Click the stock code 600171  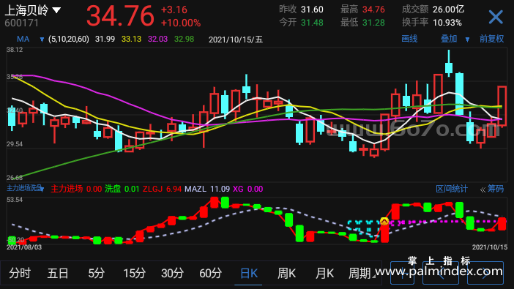(22, 23)
